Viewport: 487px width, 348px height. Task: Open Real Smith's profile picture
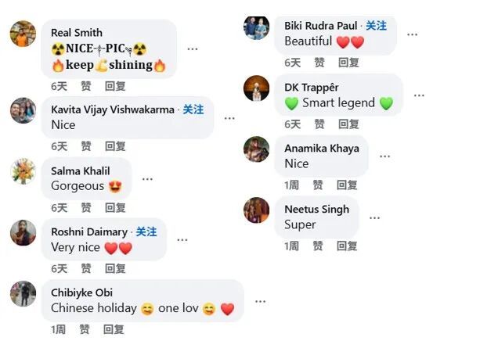coord(23,34)
